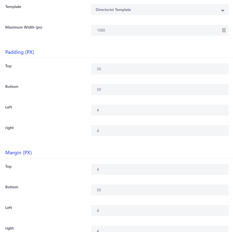Click the autofill icon inside Maximum Width field
The height and width of the screenshot is (232, 233).
(224, 30)
